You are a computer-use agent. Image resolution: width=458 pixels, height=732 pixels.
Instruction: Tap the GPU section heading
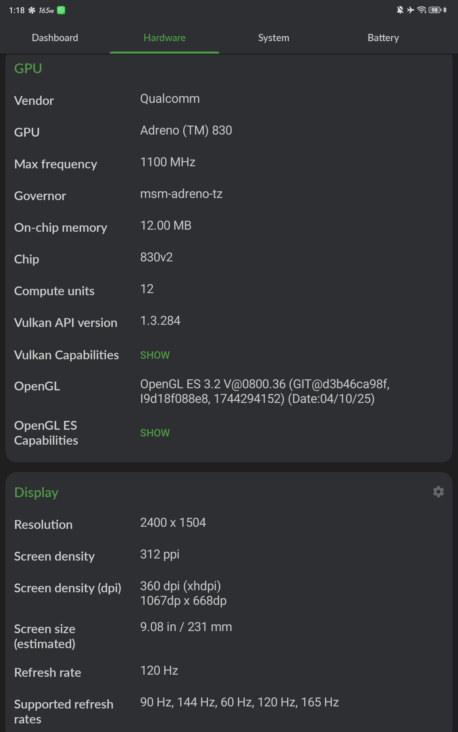(x=28, y=68)
